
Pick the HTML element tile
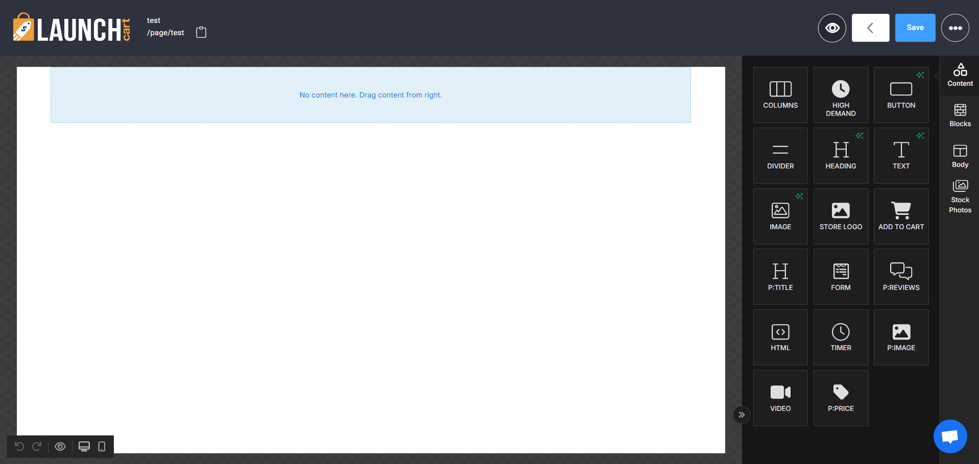pos(780,337)
